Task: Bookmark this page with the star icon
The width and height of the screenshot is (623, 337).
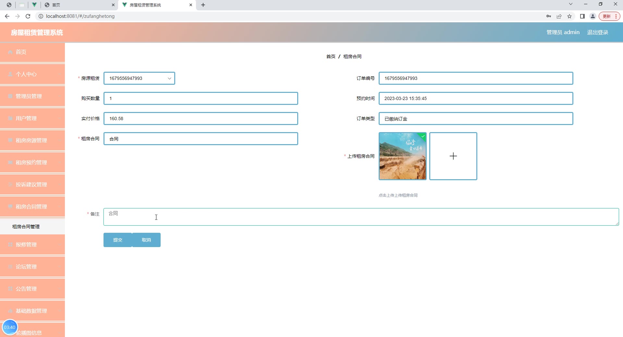Action: 569,16
